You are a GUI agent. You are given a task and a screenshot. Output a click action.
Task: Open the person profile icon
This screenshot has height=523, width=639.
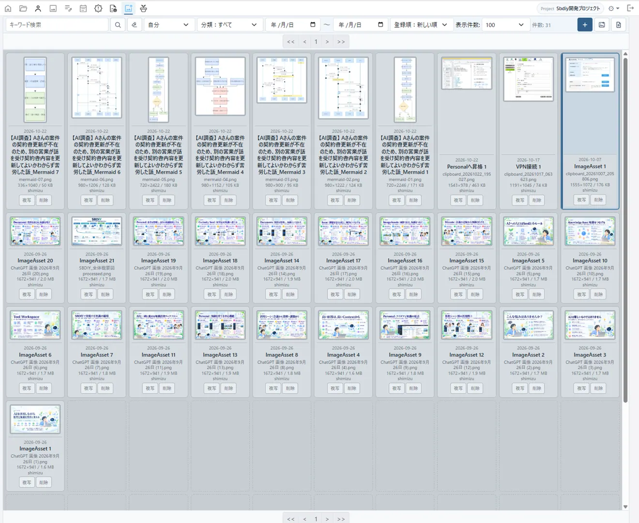(x=38, y=8)
